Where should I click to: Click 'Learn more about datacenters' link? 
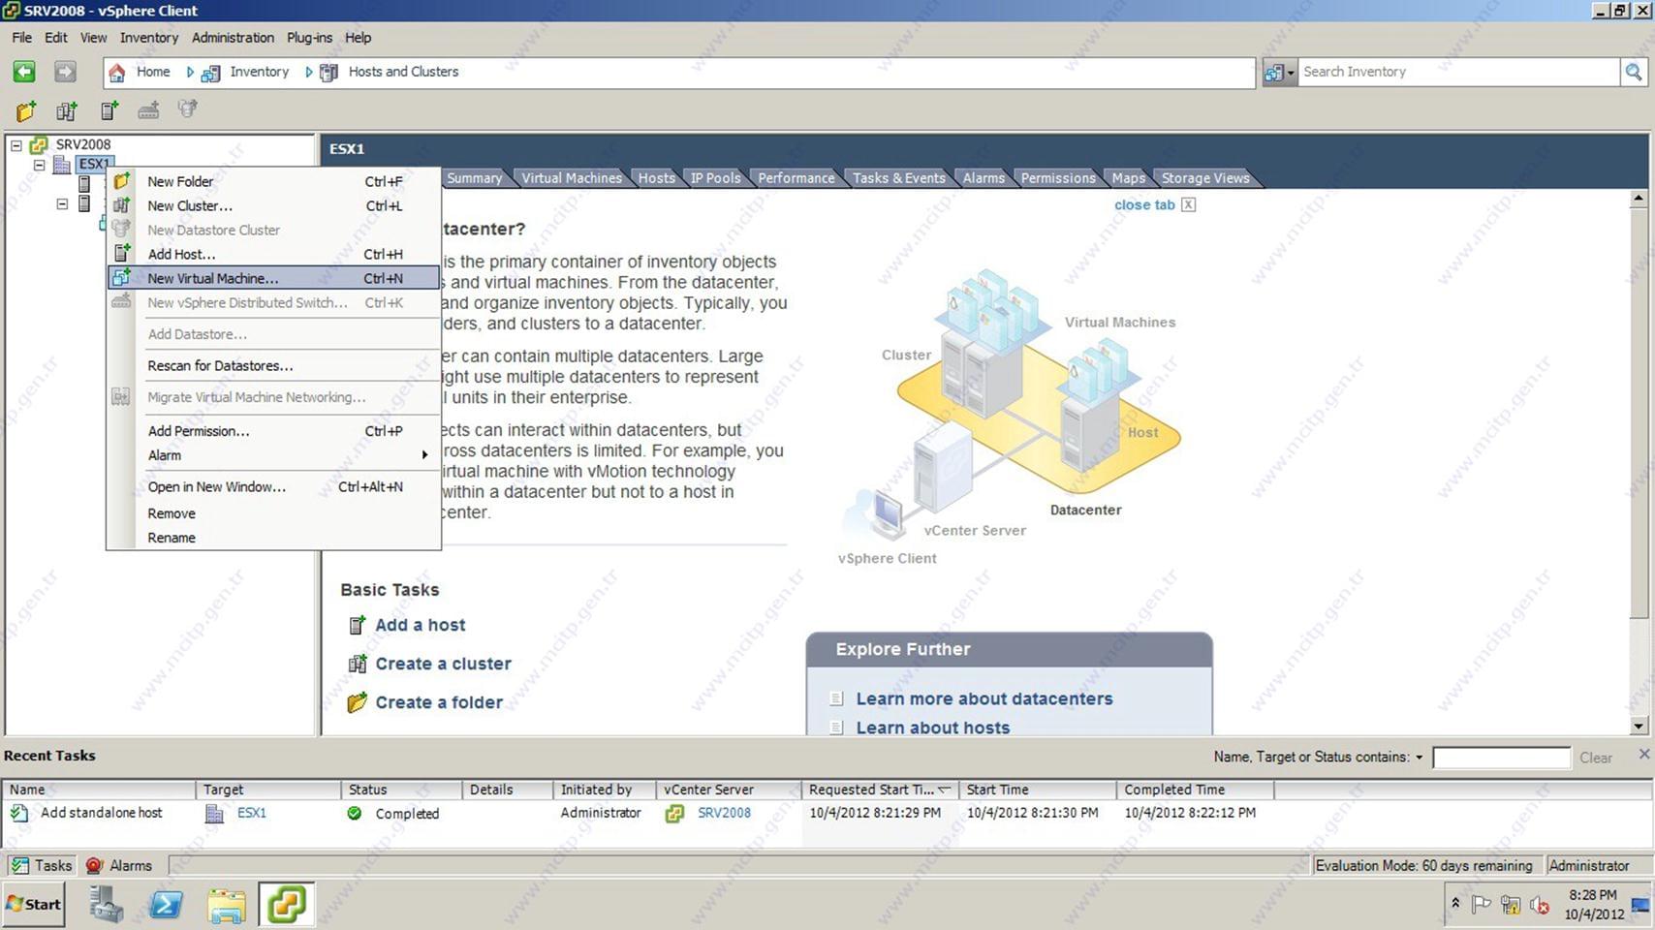point(984,698)
